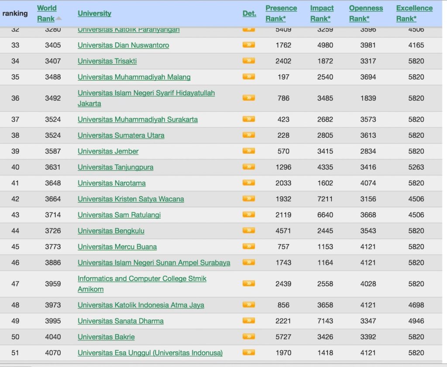Open Universitas Islam Negeri Sunan Ampel Surabaya
Image resolution: width=447 pixels, height=367 pixels.
coord(154,263)
